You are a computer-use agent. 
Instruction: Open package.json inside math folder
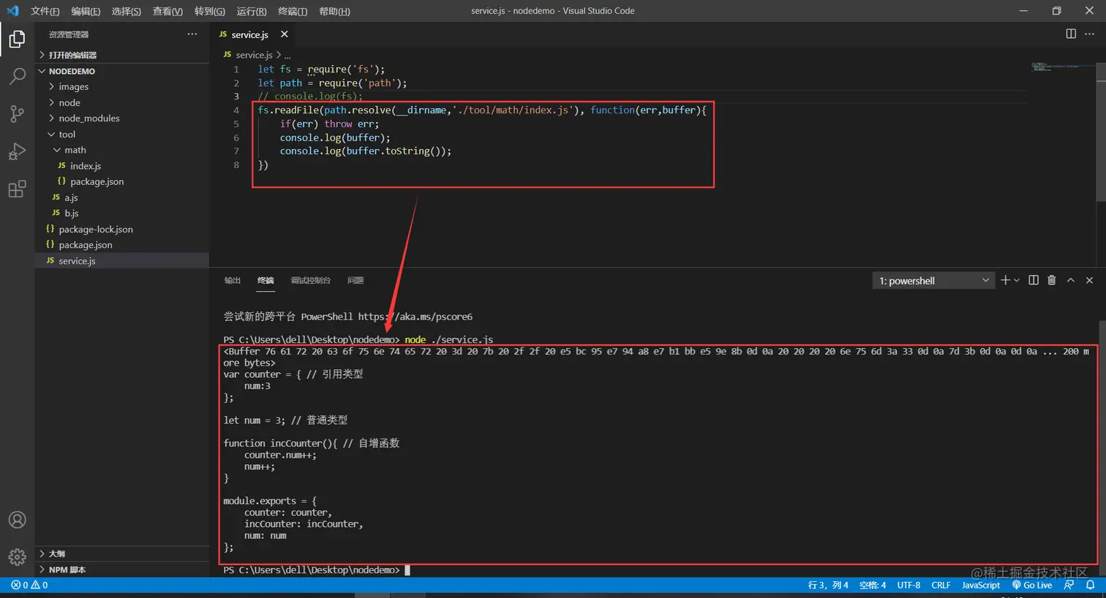point(122,181)
